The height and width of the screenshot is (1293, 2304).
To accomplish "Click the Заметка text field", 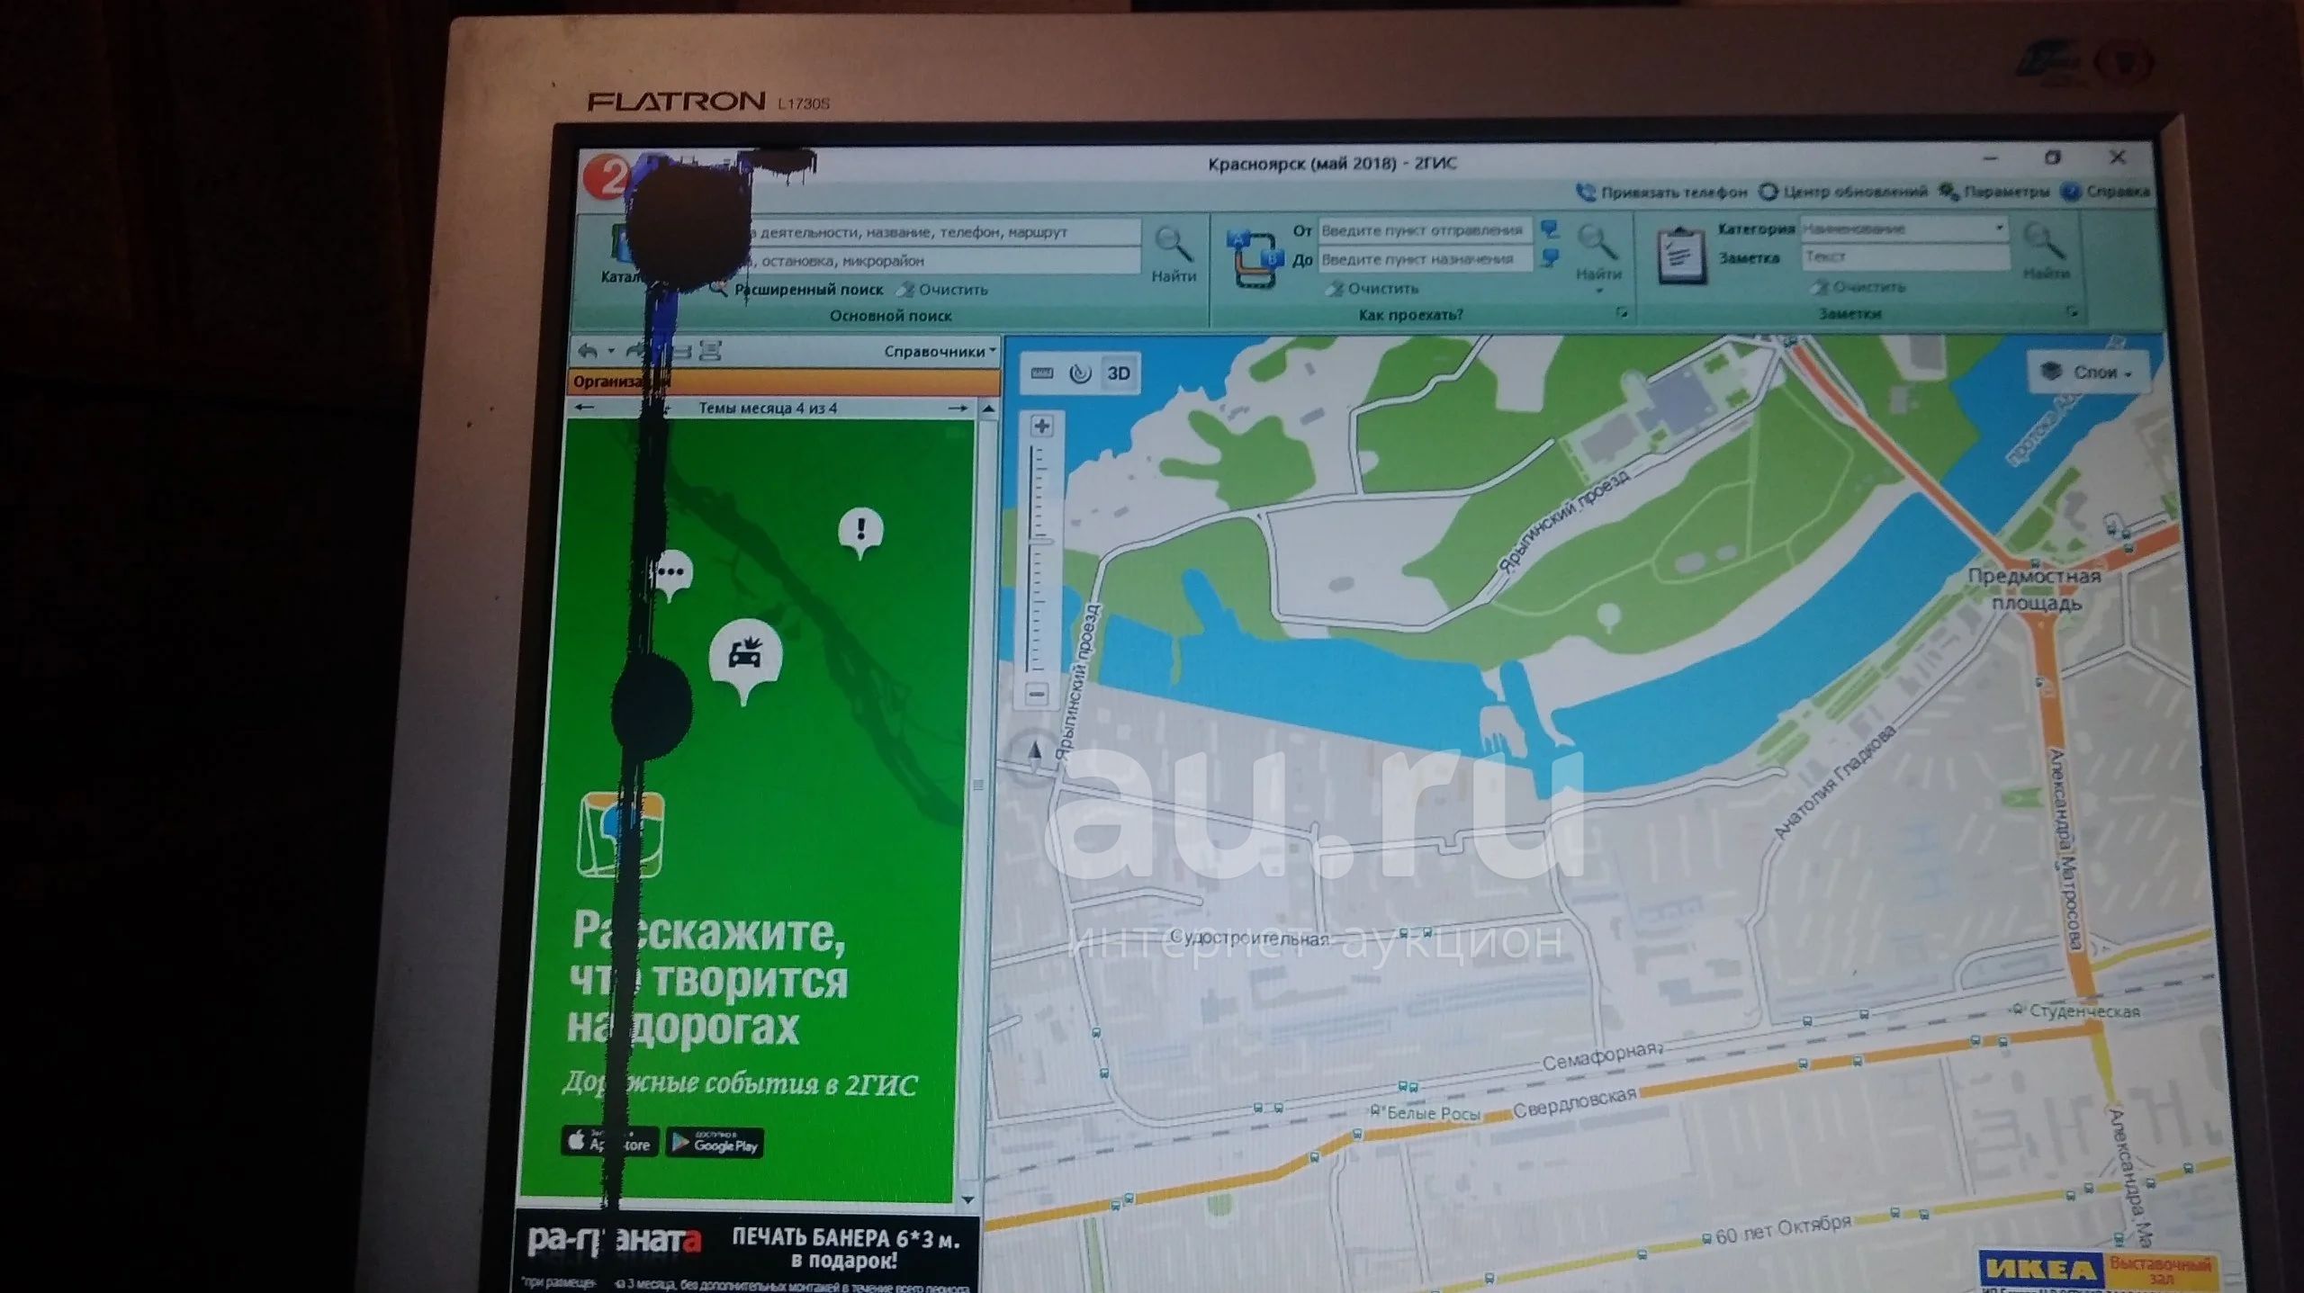I will click(x=1905, y=257).
